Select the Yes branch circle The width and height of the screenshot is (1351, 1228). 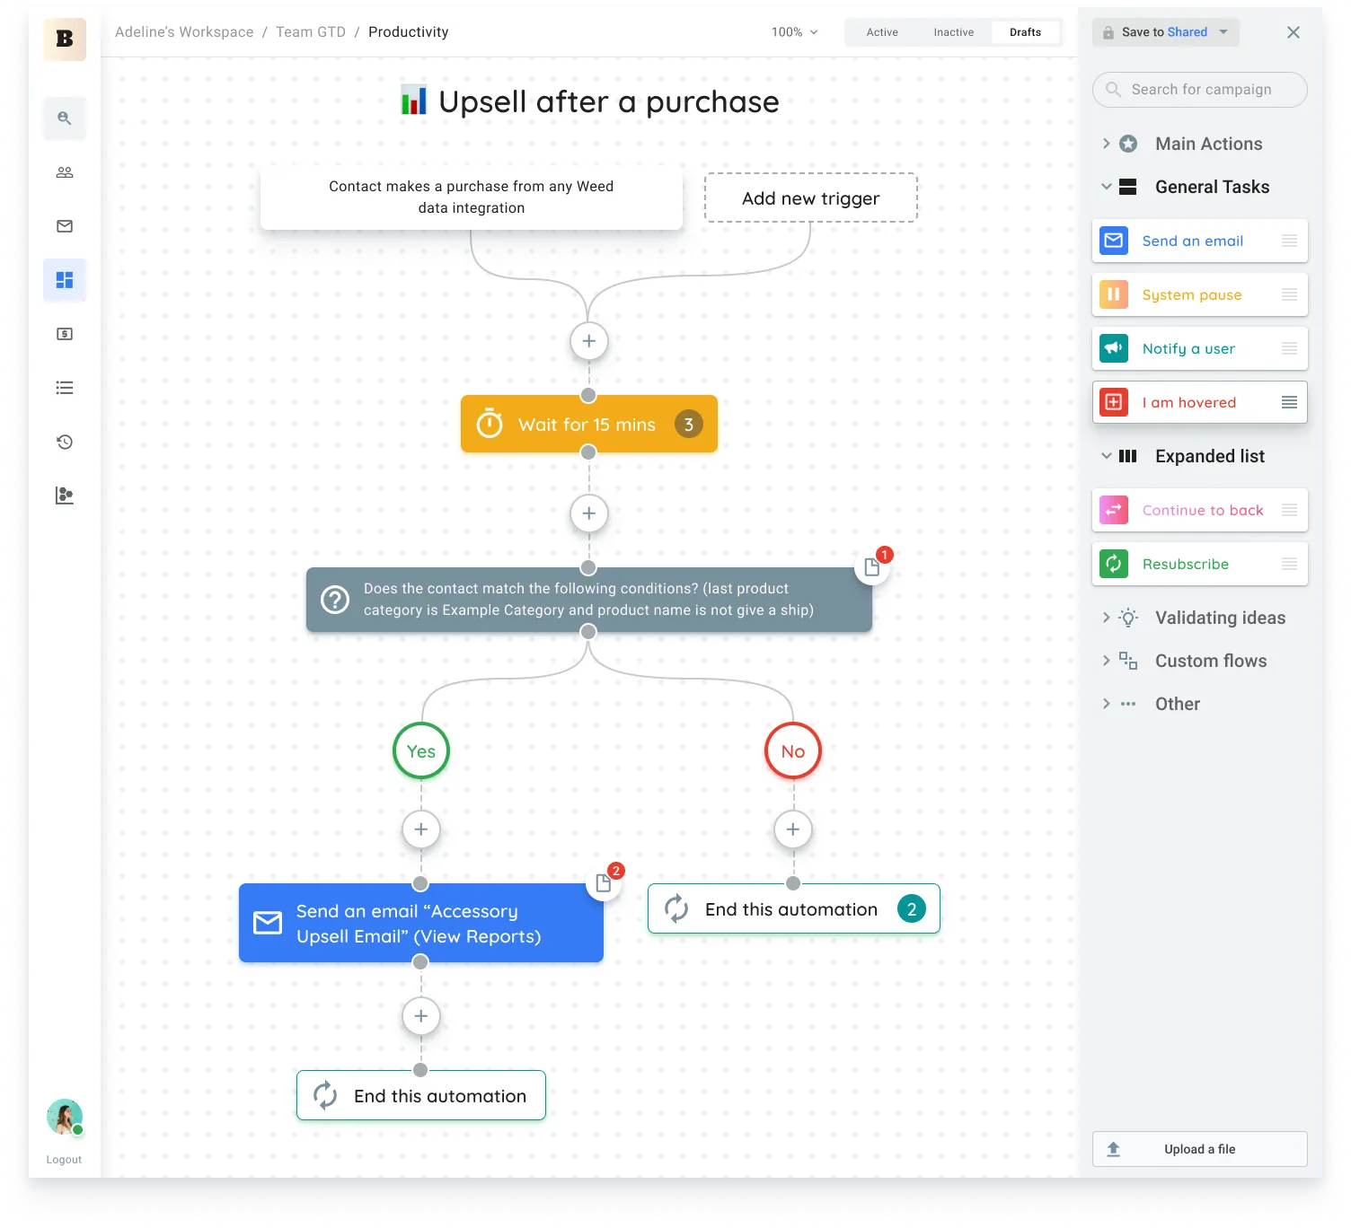[421, 751]
